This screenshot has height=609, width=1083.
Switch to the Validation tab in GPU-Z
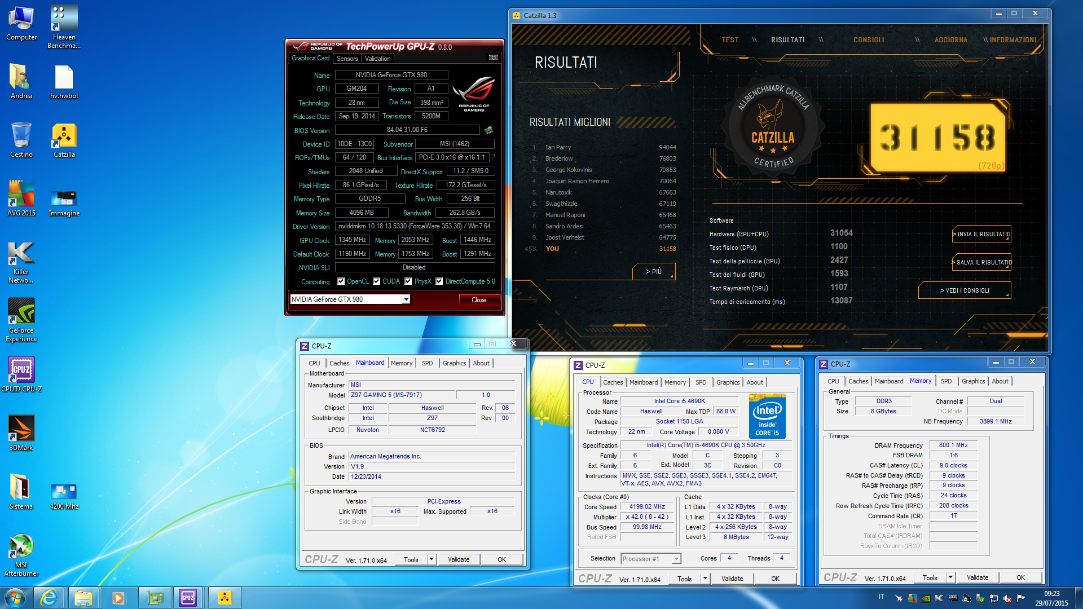(x=377, y=58)
